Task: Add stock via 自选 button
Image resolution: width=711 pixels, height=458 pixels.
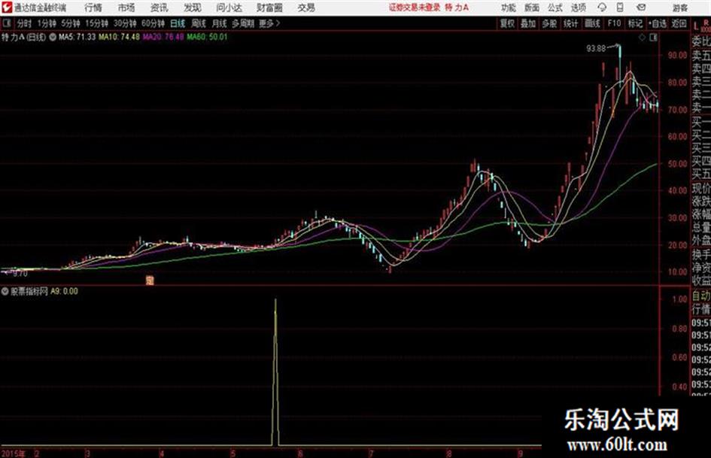Action: 658,23
